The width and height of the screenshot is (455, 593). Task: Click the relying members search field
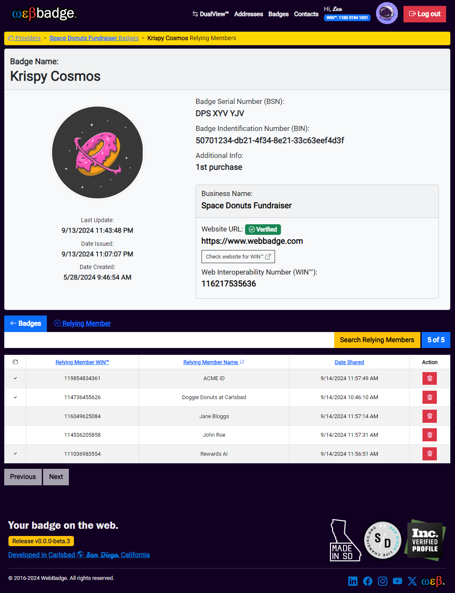tap(169, 340)
